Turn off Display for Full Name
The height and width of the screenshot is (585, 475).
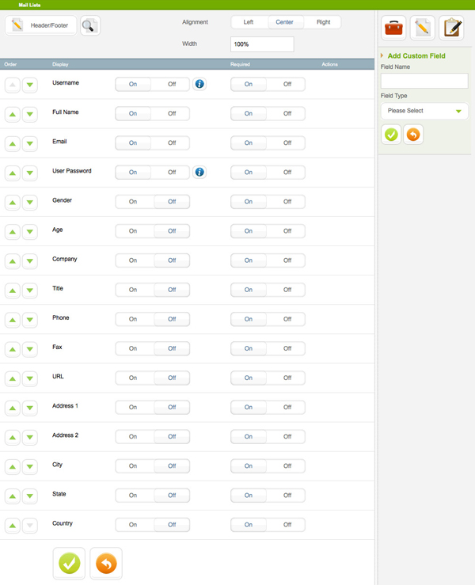[171, 113]
